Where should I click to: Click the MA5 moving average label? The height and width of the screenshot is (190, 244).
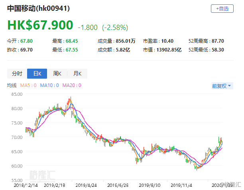(28, 85)
